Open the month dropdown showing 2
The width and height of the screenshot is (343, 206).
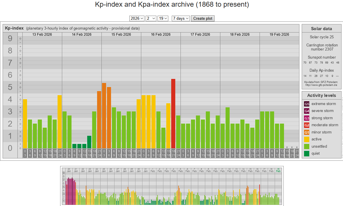click(x=151, y=18)
